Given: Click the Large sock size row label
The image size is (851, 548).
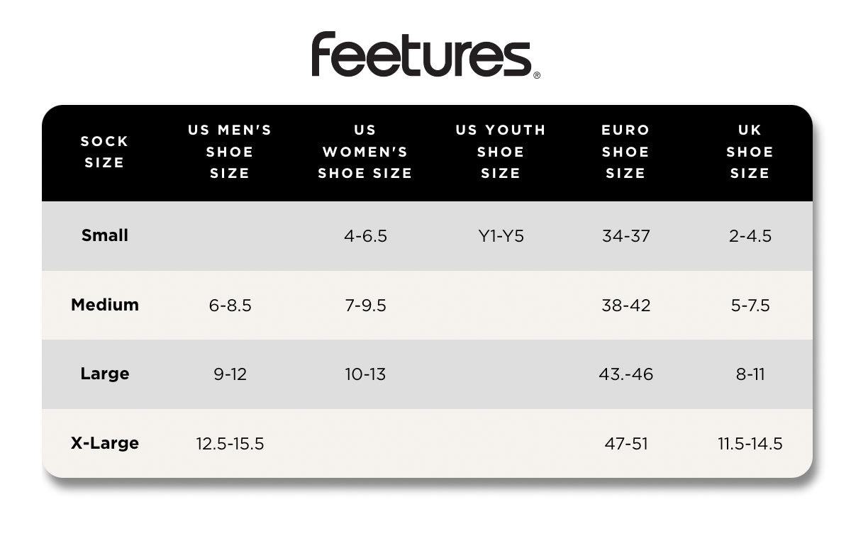Looking at the screenshot, I should pos(105,374).
